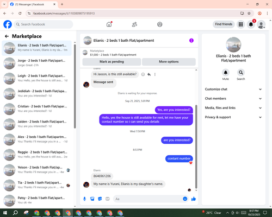This screenshot has width=272, height=217.
Task: Click the conversation list scrollbar
Action: (75, 86)
